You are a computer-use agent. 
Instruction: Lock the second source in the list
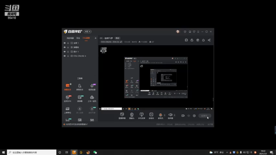(68, 47)
